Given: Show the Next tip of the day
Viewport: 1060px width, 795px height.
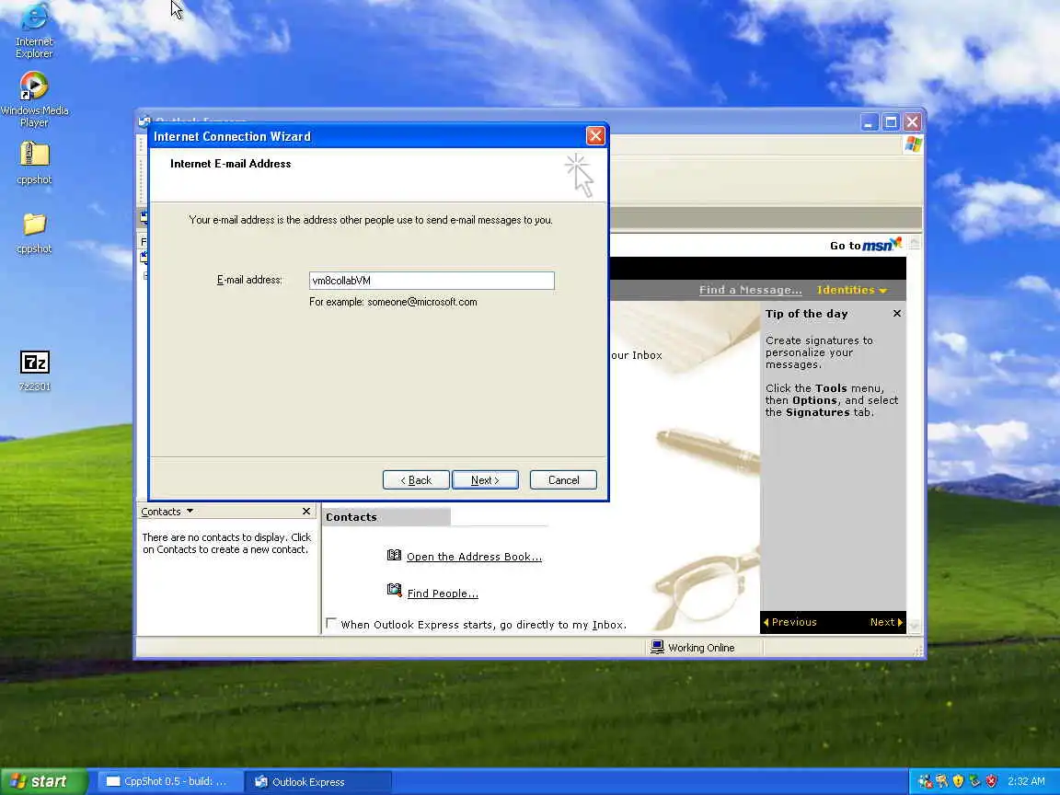Looking at the screenshot, I should [x=886, y=622].
